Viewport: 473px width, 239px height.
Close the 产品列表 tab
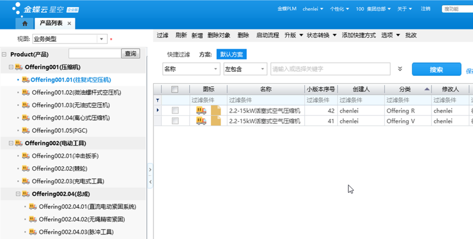69,23
